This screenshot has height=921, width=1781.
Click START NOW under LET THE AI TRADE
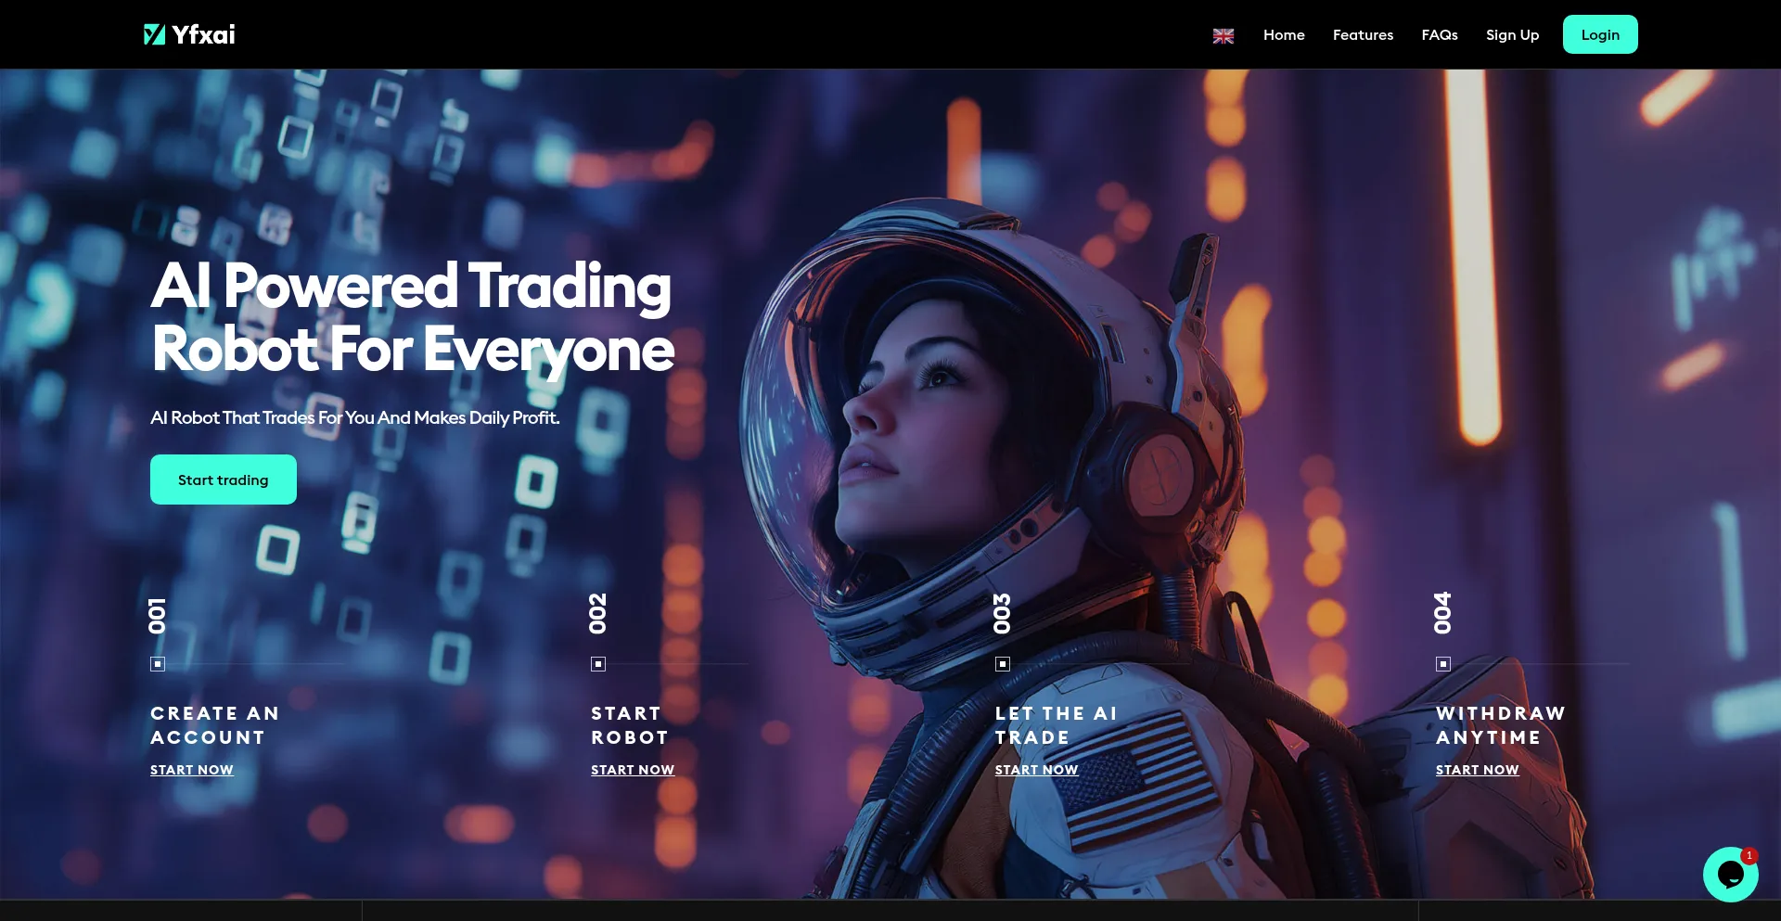1036,769
